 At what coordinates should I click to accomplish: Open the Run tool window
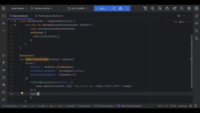3,56
